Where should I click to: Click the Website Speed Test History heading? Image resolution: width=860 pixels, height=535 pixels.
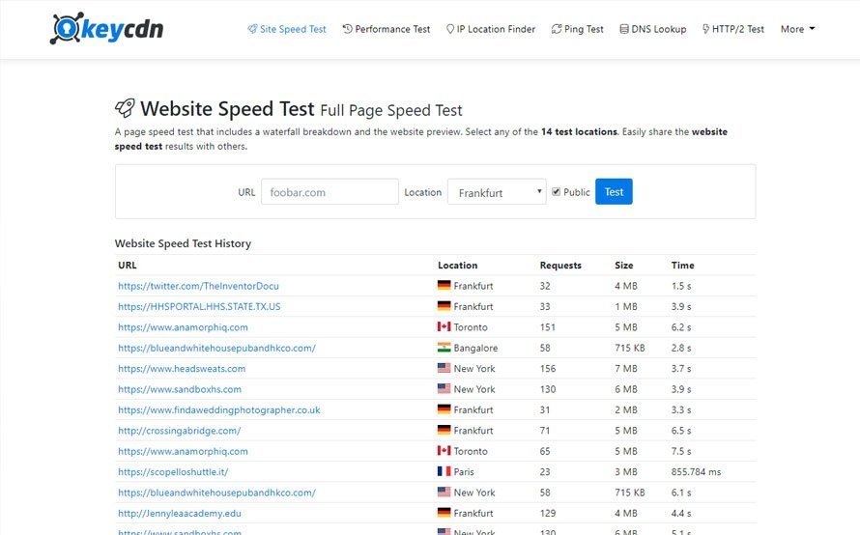pyautogui.click(x=183, y=243)
